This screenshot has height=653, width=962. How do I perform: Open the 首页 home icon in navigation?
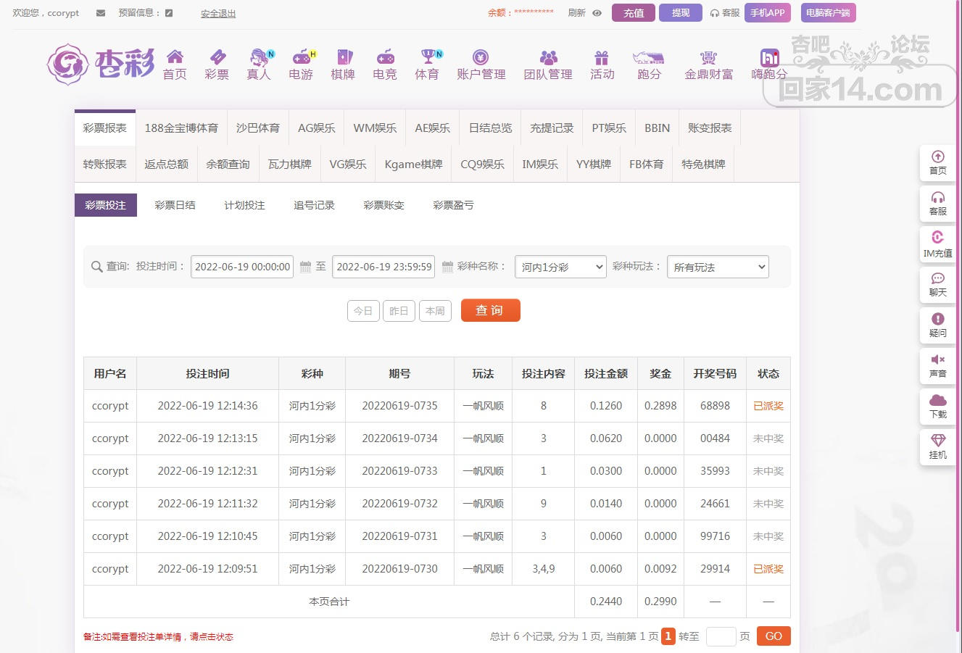point(175,58)
